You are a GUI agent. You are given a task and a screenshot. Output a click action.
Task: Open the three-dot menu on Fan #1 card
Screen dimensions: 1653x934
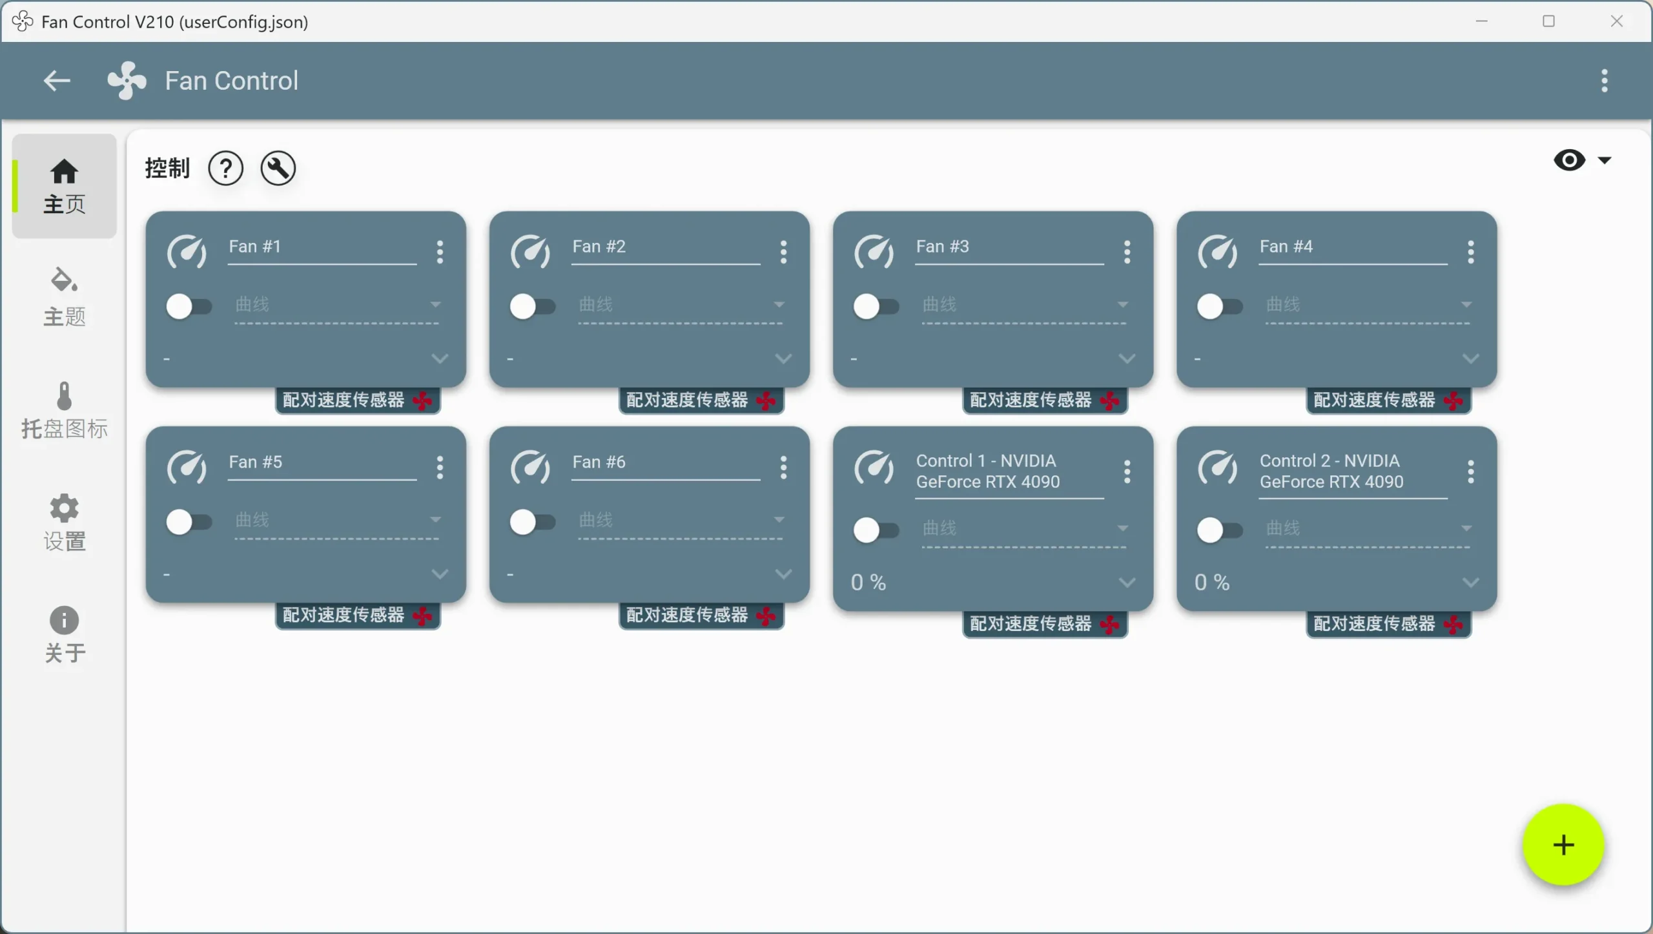tap(440, 252)
